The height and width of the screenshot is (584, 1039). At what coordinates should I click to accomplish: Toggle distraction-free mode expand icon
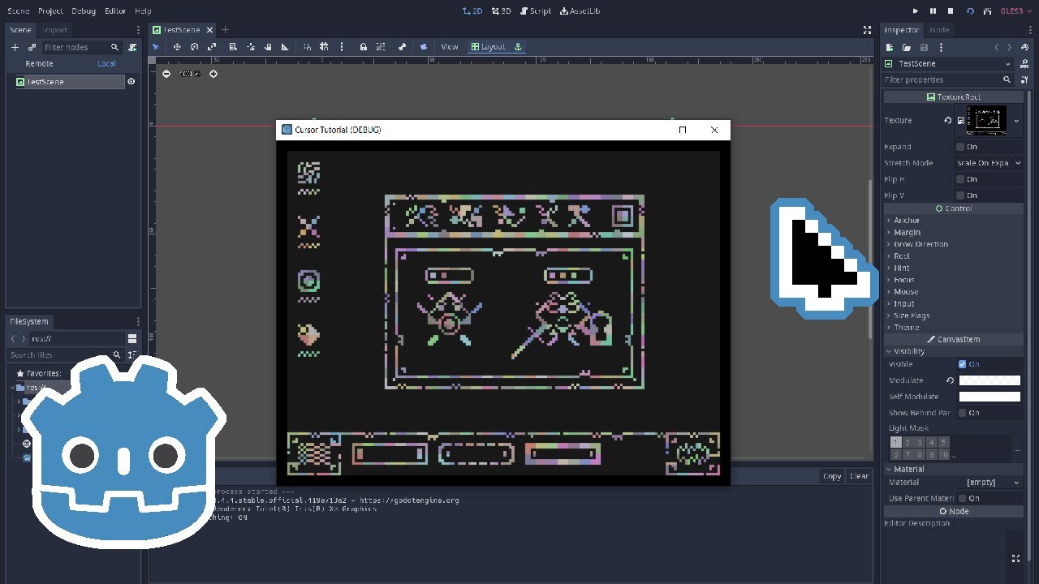click(867, 30)
